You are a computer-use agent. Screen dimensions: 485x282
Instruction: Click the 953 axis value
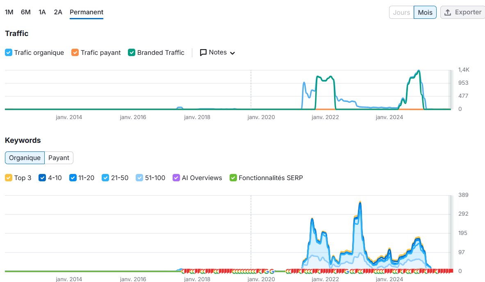(x=463, y=83)
